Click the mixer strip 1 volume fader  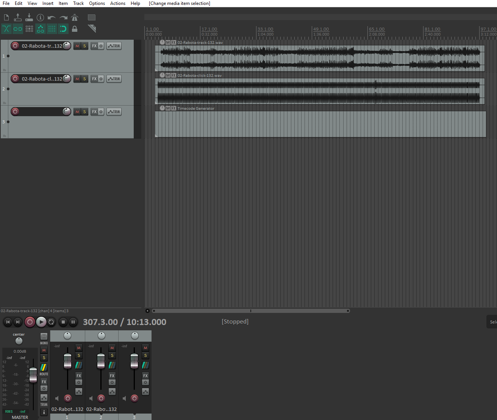coord(67,361)
